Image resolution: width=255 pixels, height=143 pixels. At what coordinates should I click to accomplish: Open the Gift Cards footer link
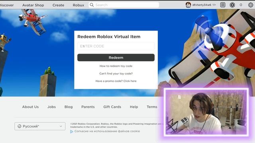point(112,107)
